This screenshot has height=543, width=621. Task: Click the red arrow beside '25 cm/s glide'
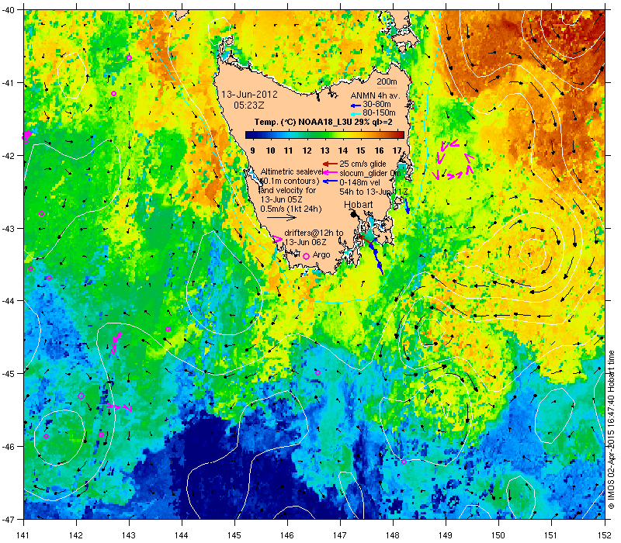(x=330, y=164)
